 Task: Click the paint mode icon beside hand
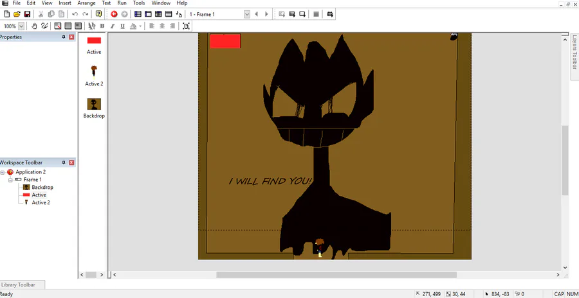pos(44,26)
